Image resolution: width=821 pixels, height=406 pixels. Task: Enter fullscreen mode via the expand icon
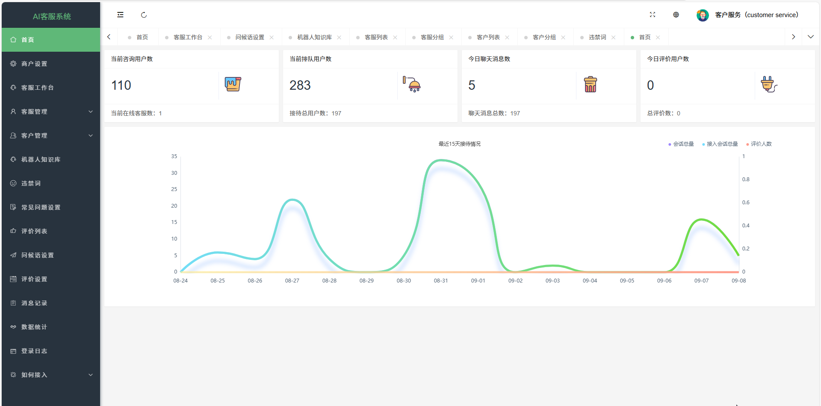click(653, 15)
